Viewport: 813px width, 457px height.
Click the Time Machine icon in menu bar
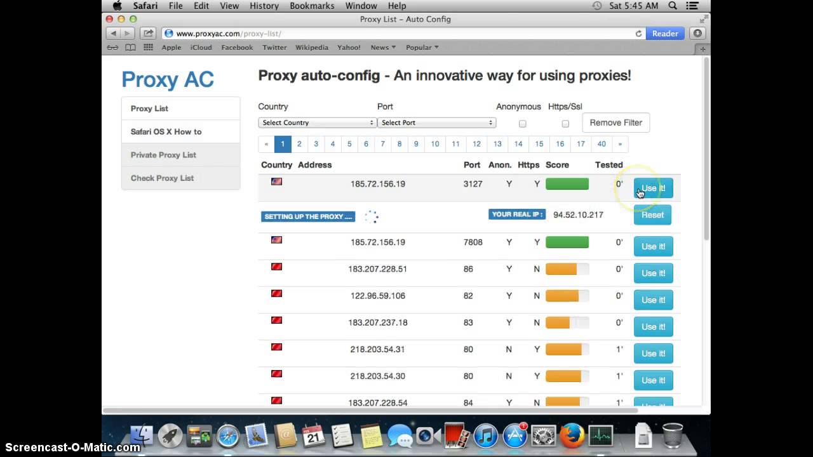coord(597,6)
